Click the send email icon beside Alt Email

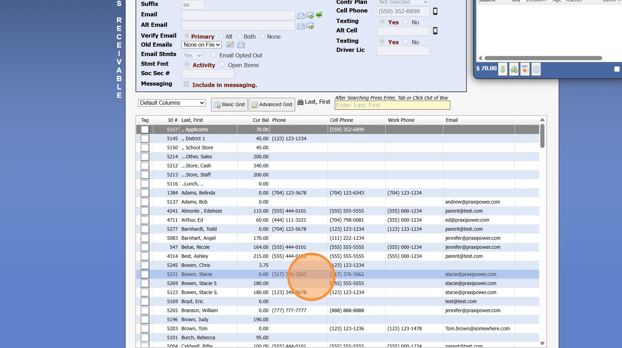310,26
